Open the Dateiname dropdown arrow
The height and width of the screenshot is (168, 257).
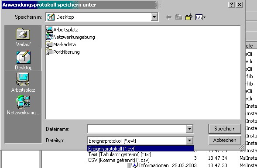pyautogui.click(x=189, y=129)
